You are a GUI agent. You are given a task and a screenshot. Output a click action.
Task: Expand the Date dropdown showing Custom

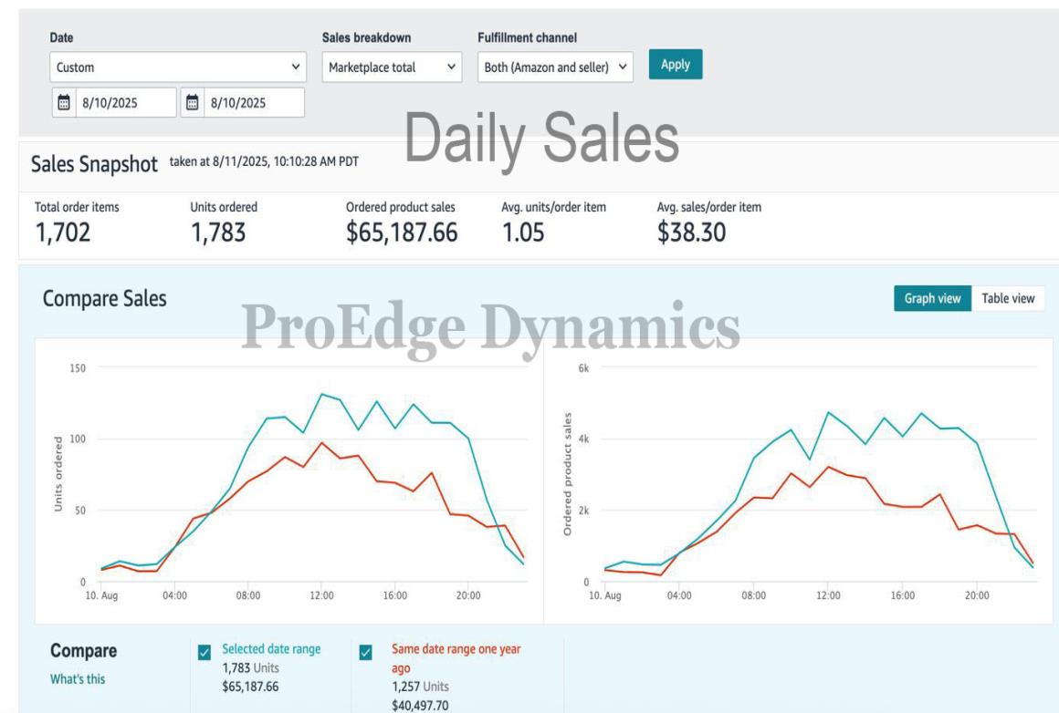(178, 67)
